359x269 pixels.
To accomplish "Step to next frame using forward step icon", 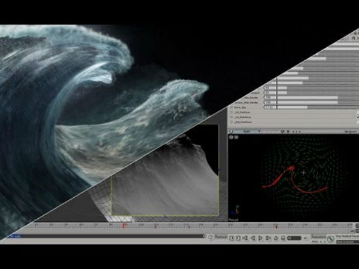I will [267, 238].
